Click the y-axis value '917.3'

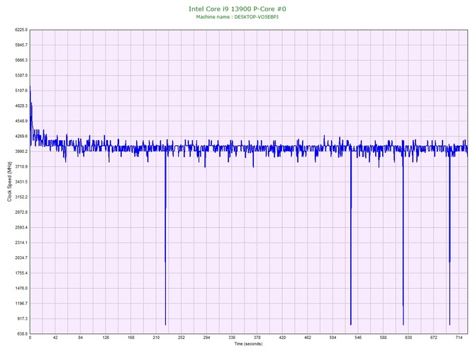pyautogui.click(x=22, y=318)
